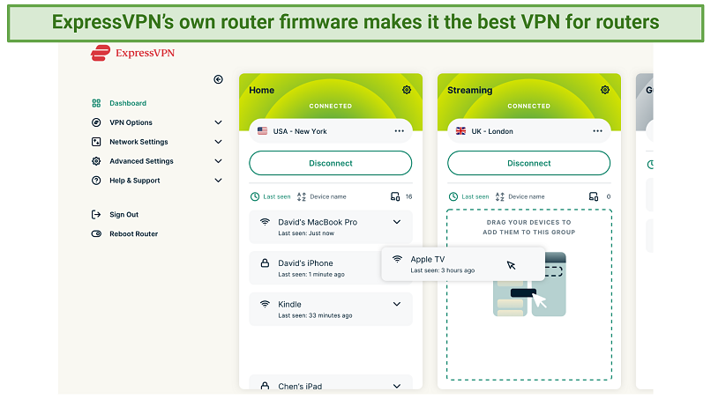Open Network Settings in the sidebar
Screen dimensions: 711x399
[x=138, y=142]
